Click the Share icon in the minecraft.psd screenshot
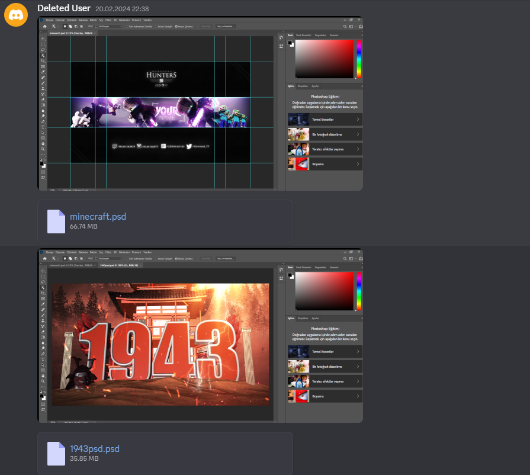This screenshot has width=530, height=475. [361, 27]
